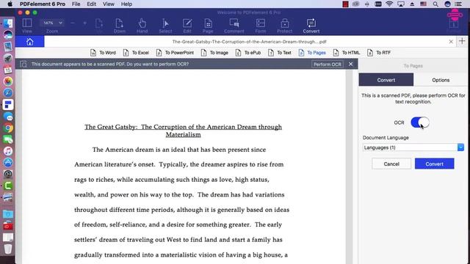Open the File menu
This screenshot has width=470, height=264.
coord(76,4)
